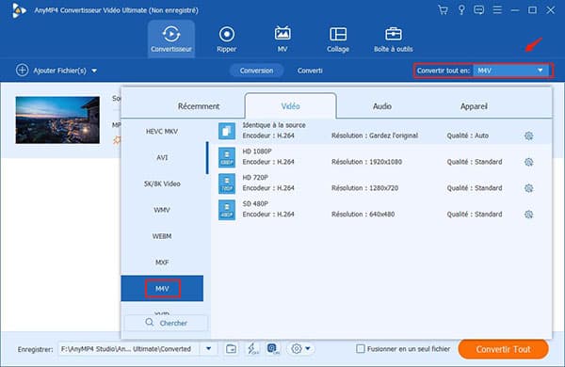The height and width of the screenshot is (367, 565).
Task: Choose MXF format in list
Action: click(x=162, y=263)
